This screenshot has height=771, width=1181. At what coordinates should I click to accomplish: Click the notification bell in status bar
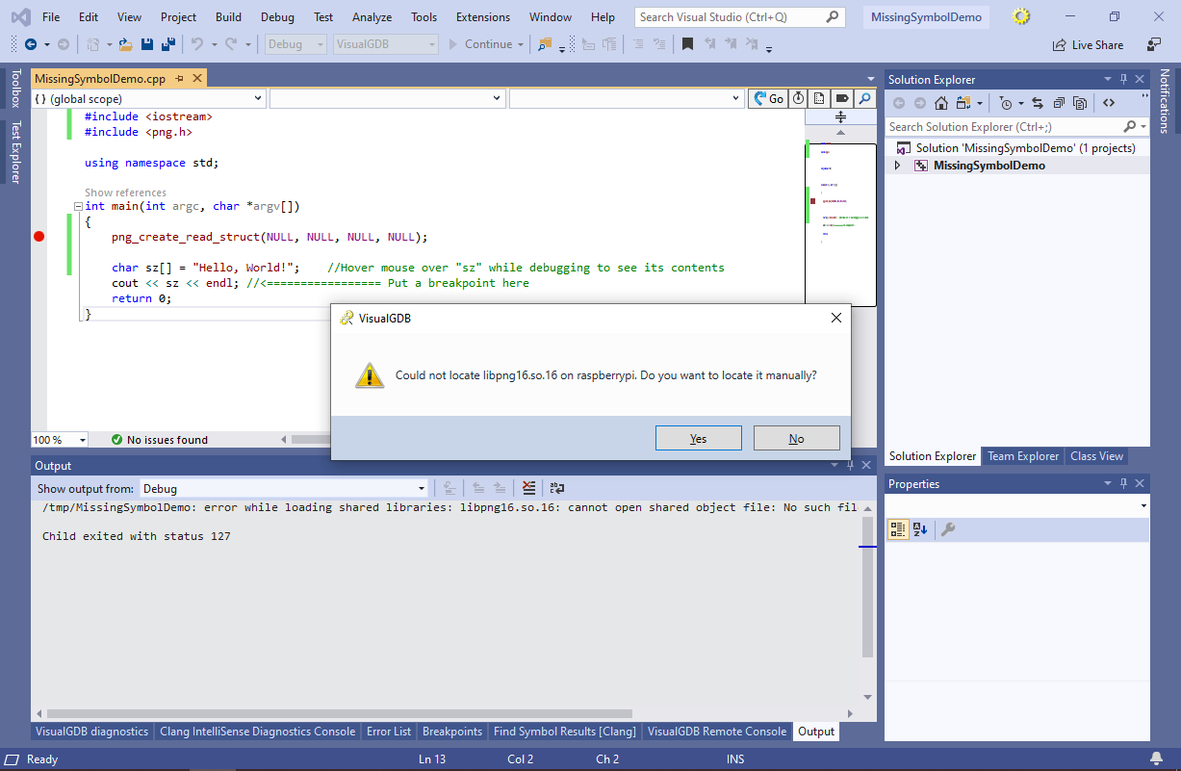[1156, 759]
